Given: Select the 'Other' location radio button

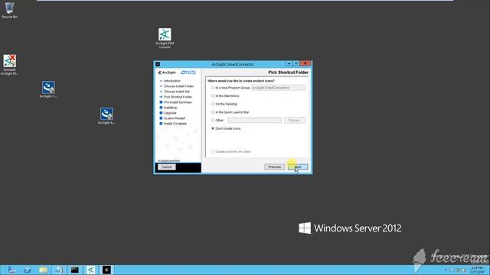Looking at the screenshot, I should (x=213, y=121).
